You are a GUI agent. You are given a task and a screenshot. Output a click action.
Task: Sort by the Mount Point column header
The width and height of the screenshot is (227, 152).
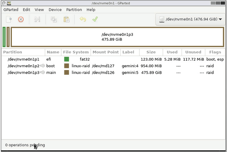point(106,52)
